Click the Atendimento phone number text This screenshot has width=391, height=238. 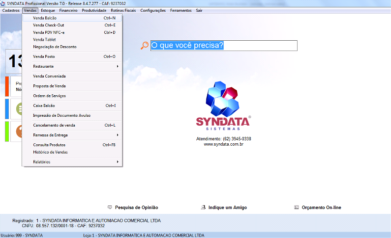[223, 139]
